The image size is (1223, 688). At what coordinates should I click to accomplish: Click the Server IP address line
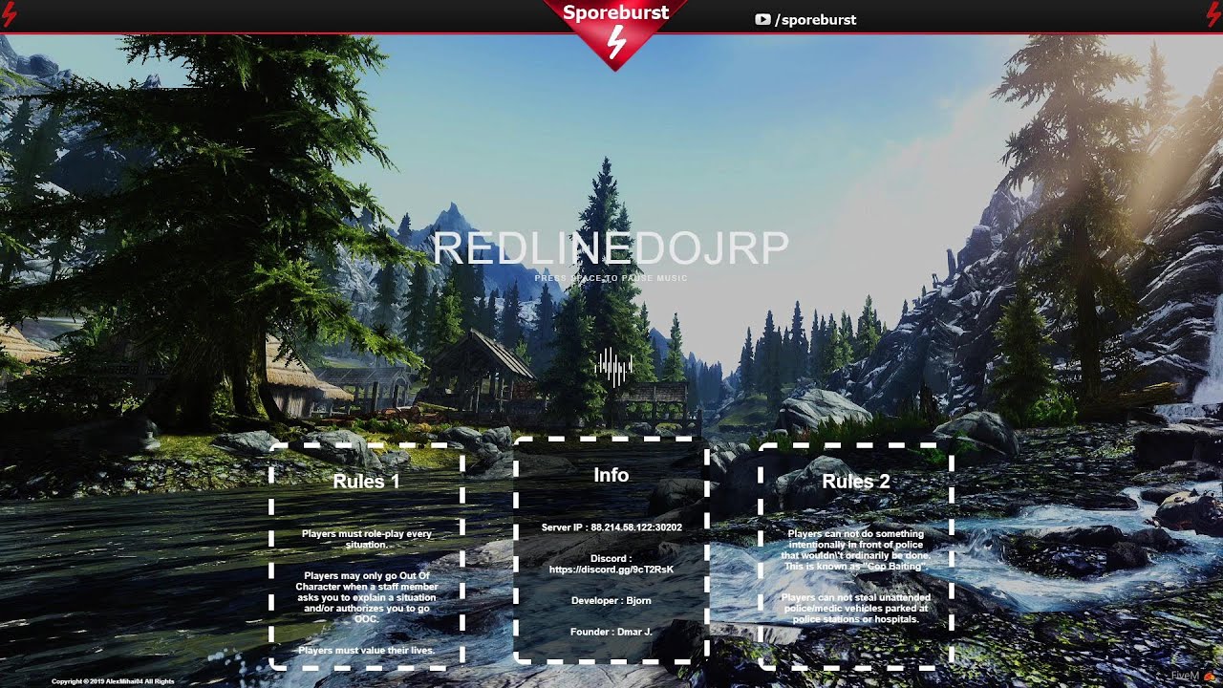click(x=611, y=527)
